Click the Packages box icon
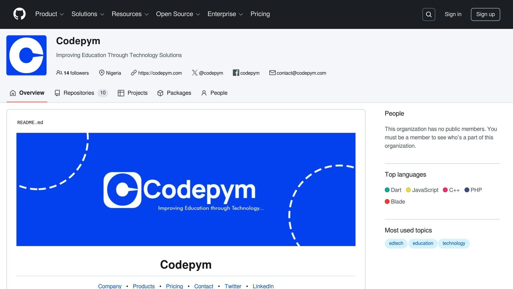The height and width of the screenshot is (289, 513). [160, 93]
